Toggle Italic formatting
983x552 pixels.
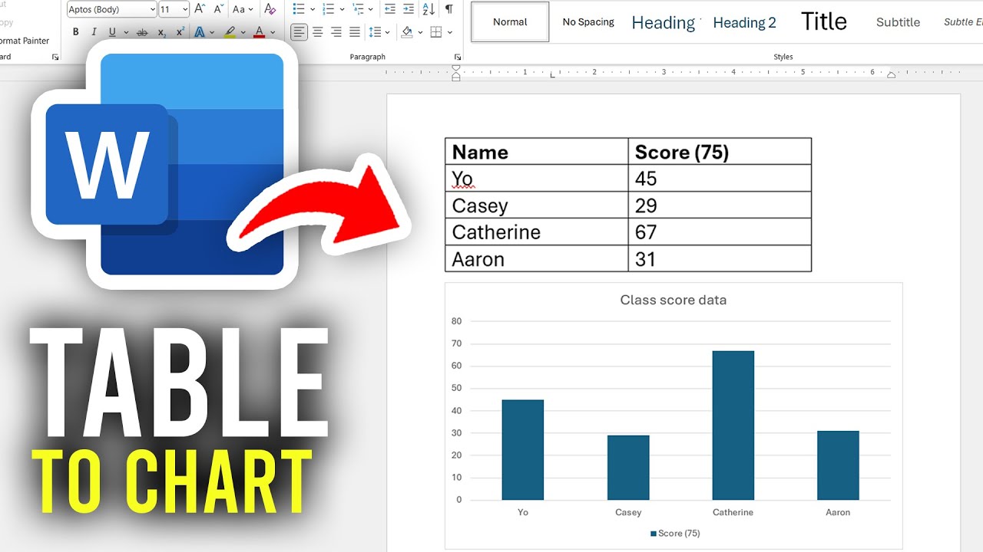pos(94,32)
